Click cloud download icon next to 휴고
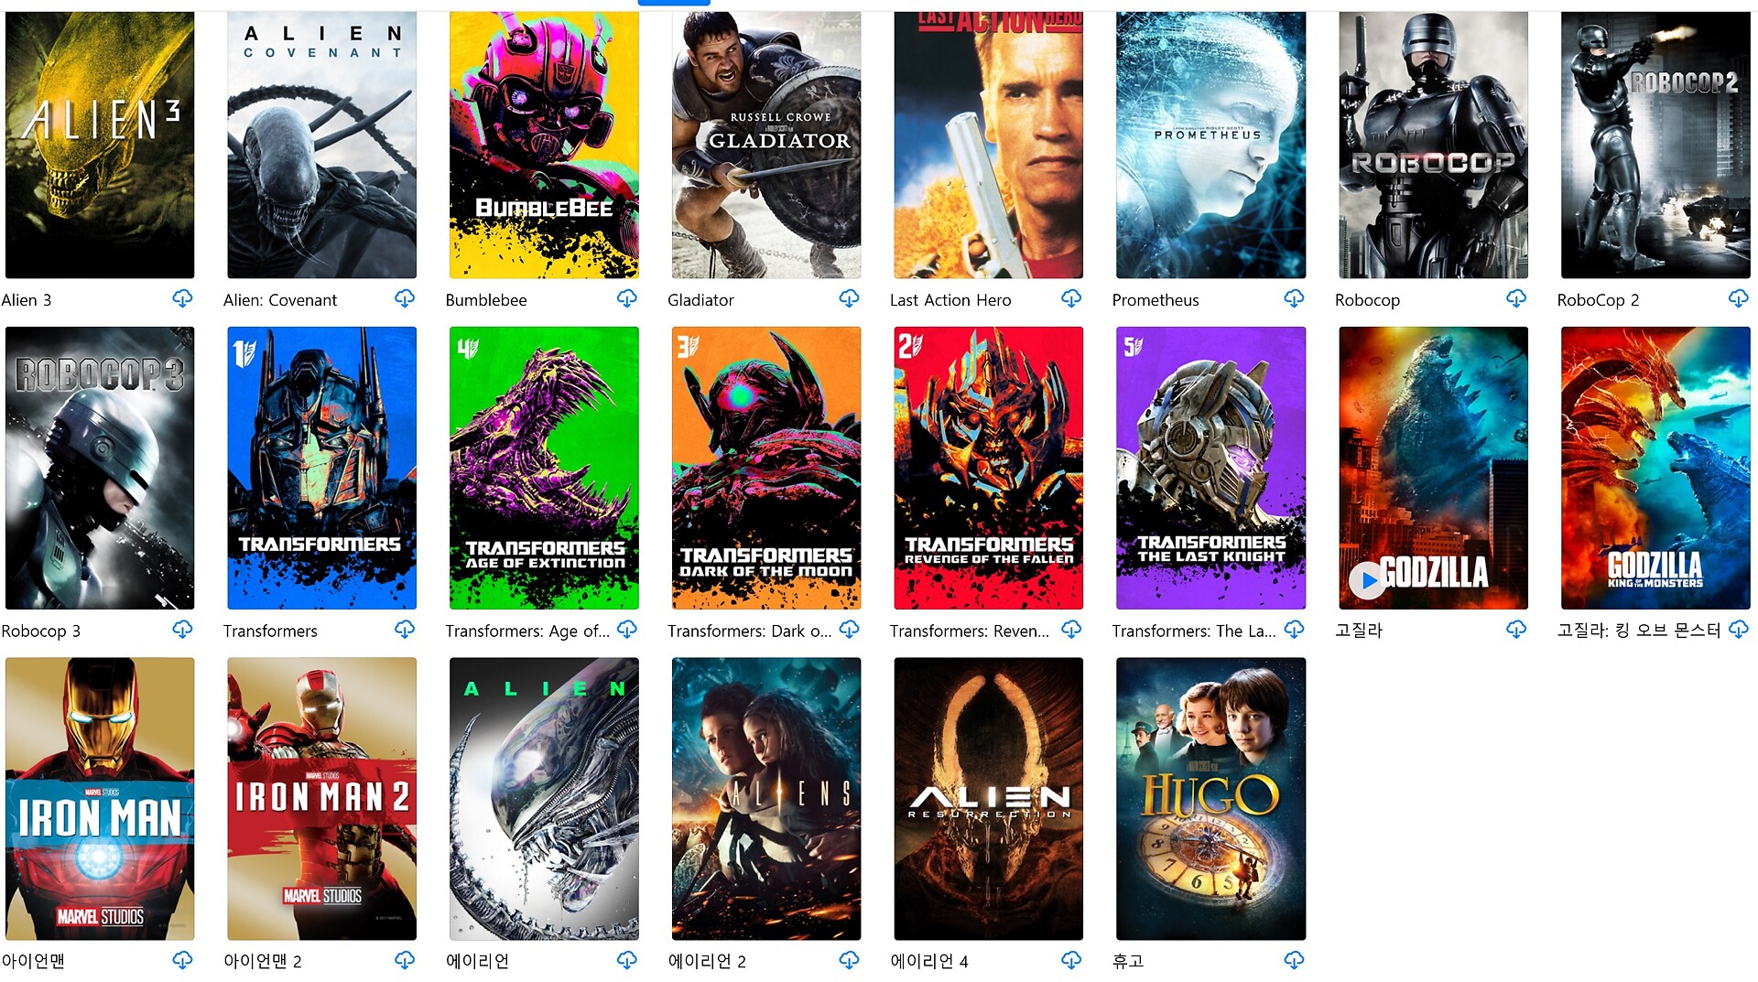The height and width of the screenshot is (982, 1758). 1294,960
